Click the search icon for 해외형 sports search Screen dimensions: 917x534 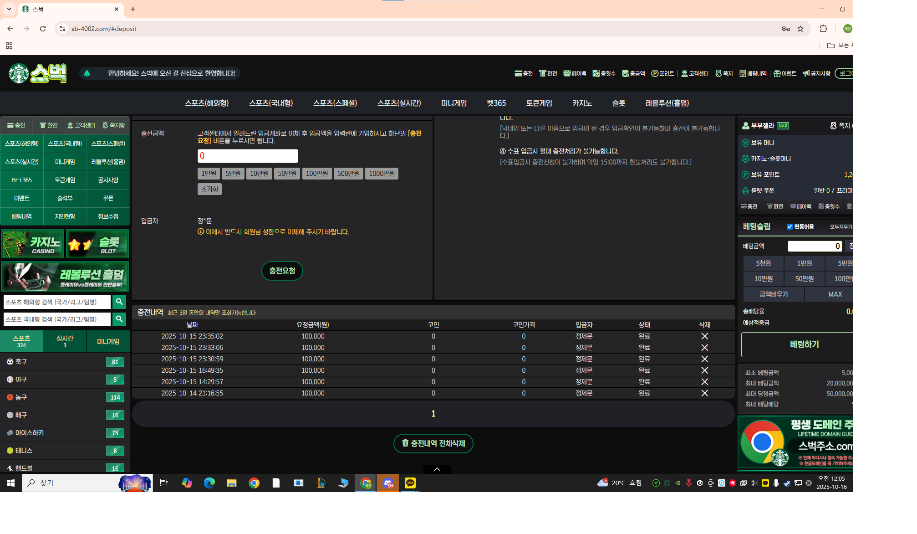(119, 302)
